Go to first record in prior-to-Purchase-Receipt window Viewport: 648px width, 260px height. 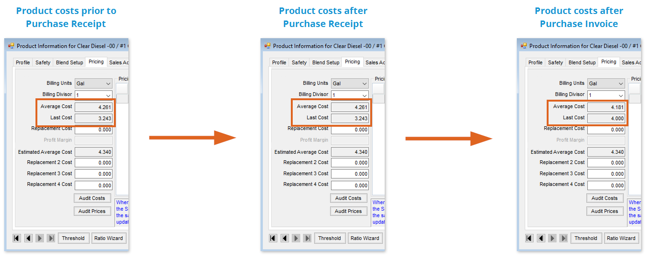pos(17,238)
